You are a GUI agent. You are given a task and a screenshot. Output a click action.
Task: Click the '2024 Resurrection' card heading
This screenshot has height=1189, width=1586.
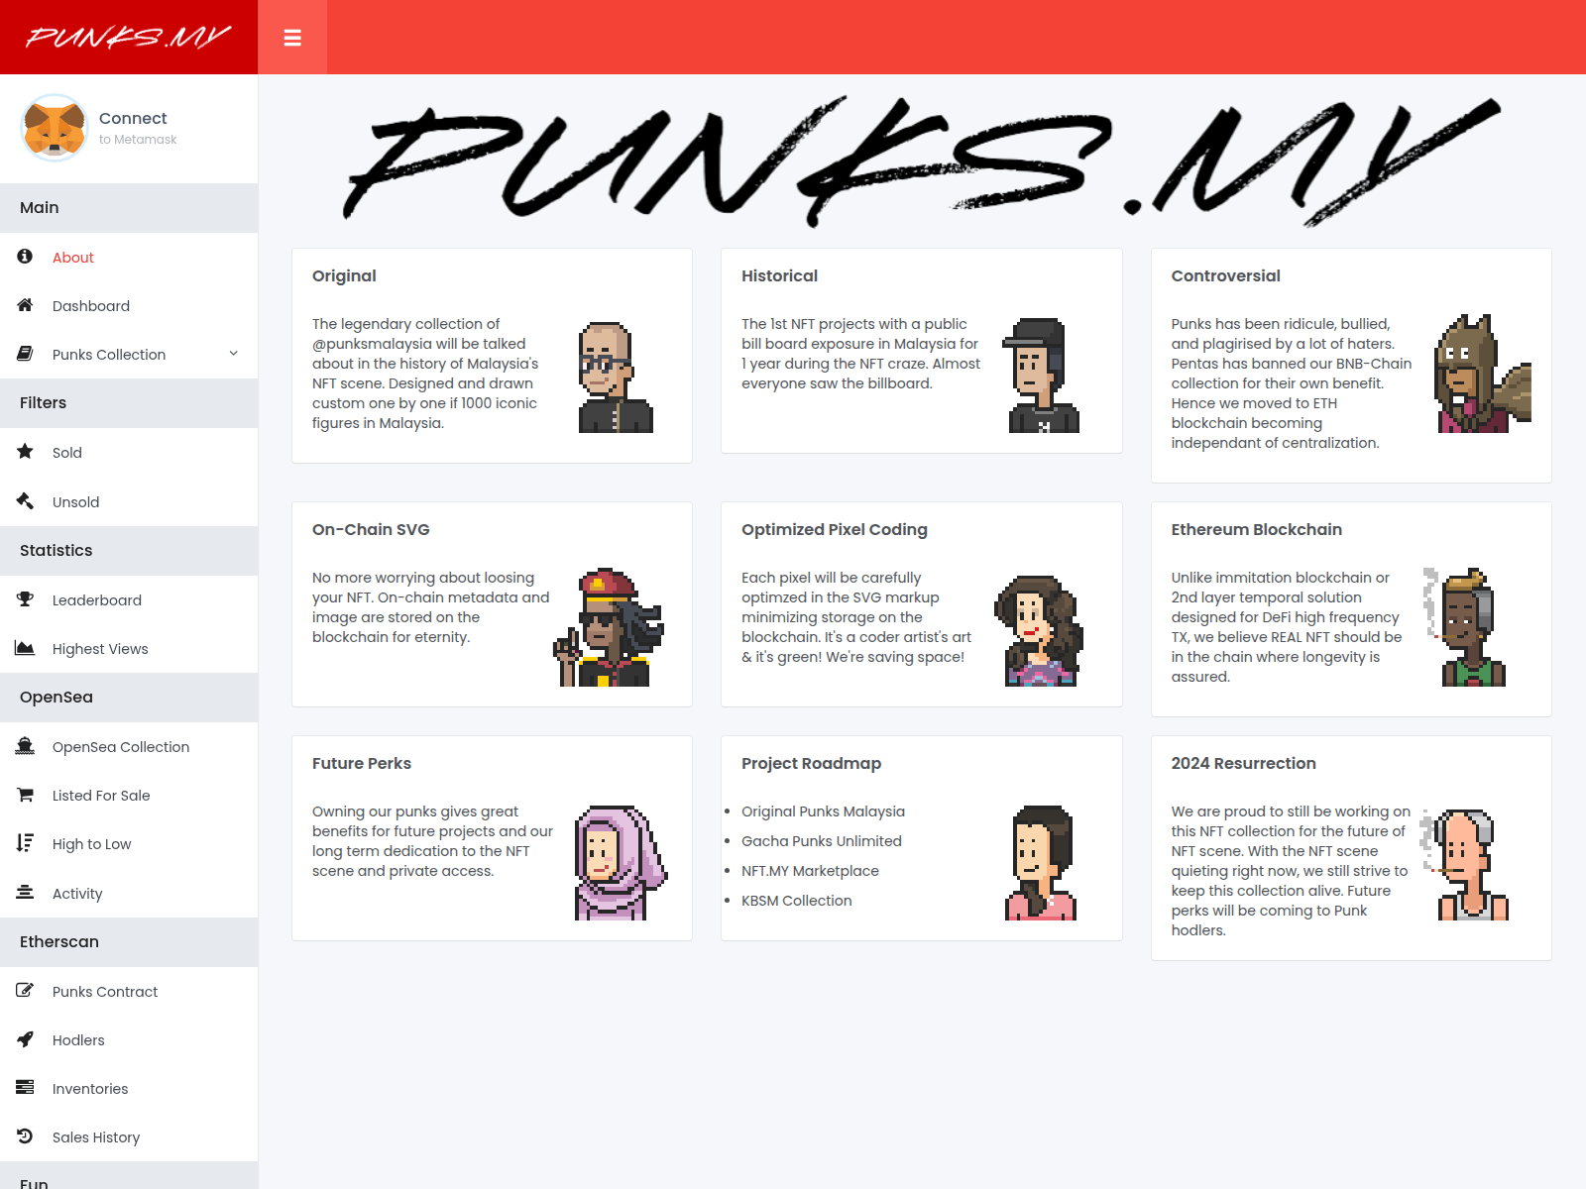[x=1243, y=763]
